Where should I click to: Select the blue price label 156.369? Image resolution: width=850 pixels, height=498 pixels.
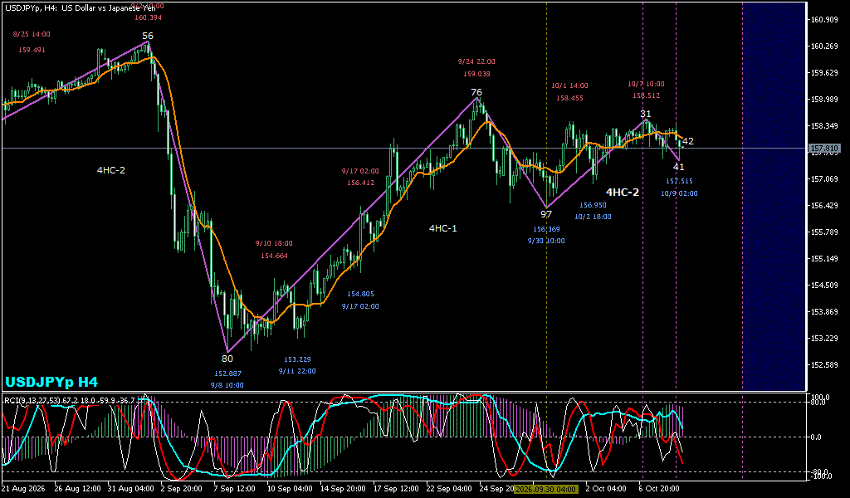pos(546,229)
